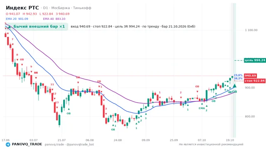
Task: Open the panovq.trade website link
Action: 54,144
